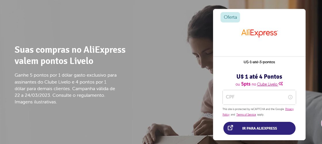Click the sparkle icon beside Clube Livelo
This screenshot has width=322, height=144.
281,84
